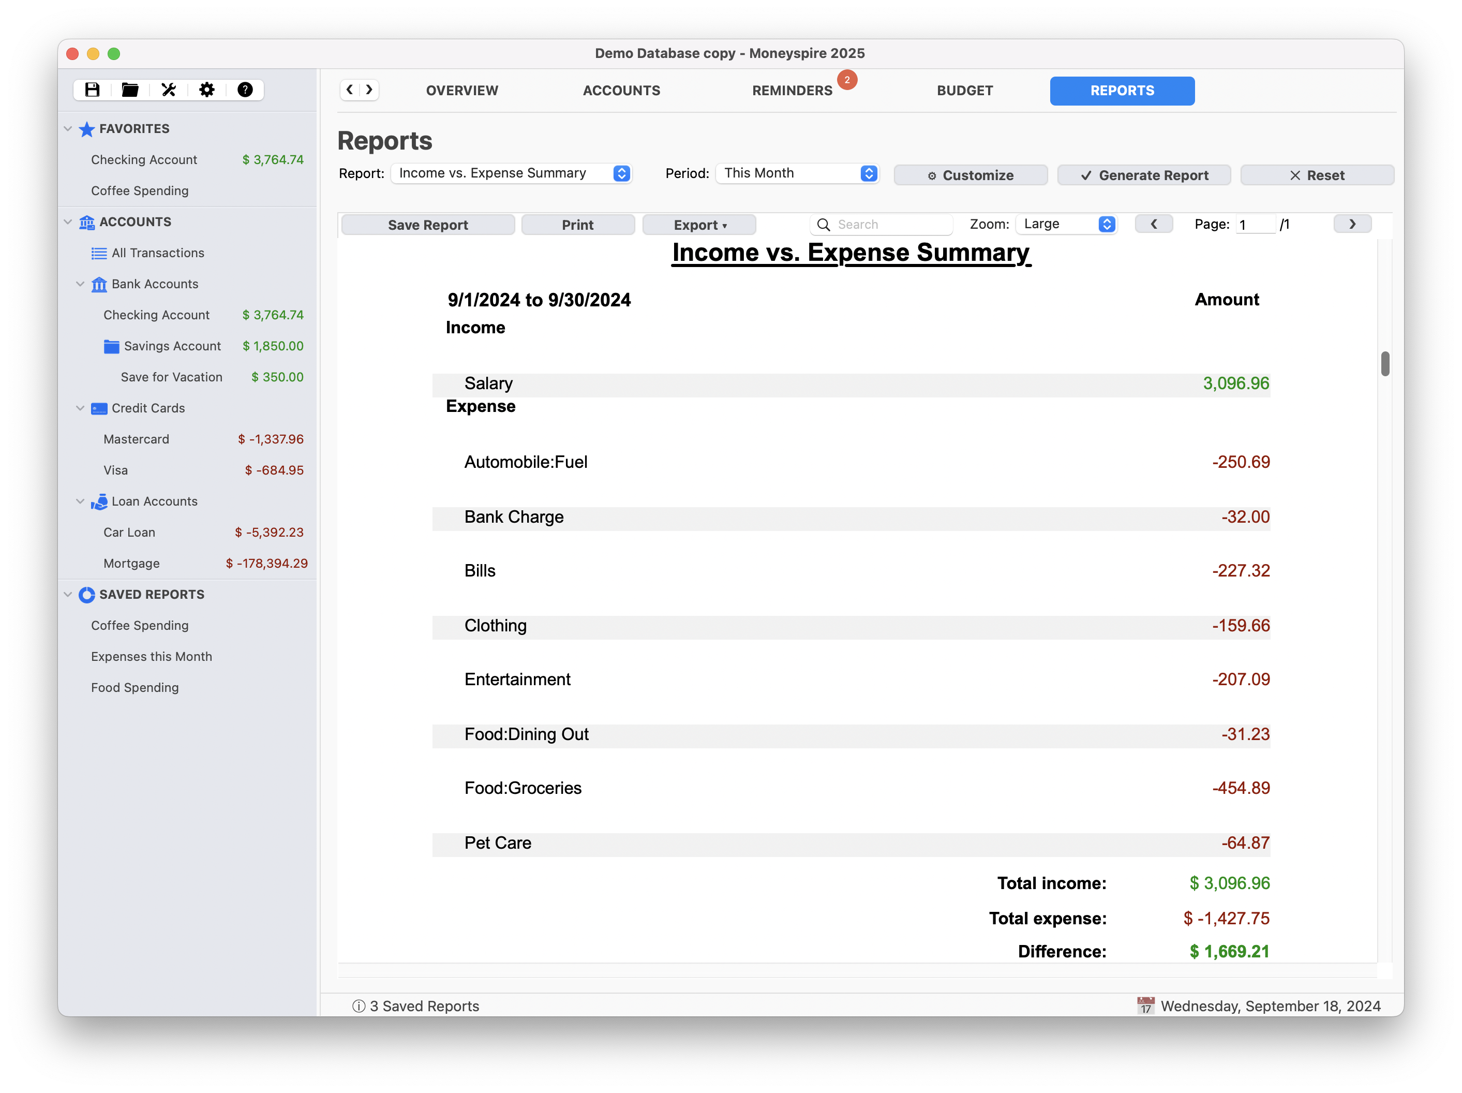Viewport: 1462px width, 1093px height.
Task: Open the Zoom level dropdown
Action: coord(1066,224)
